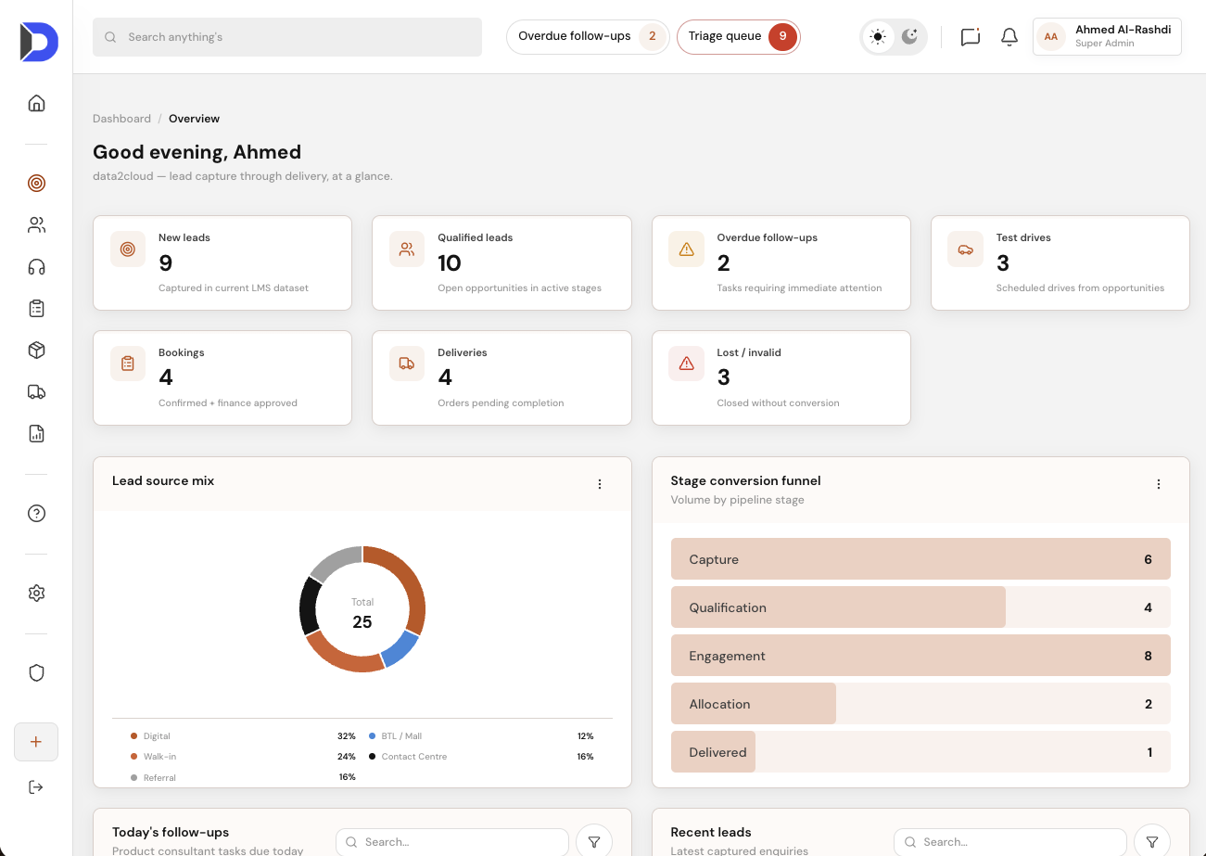Open the Overdue follow-ups header pill
The width and height of the screenshot is (1206, 856).
point(588,37)
